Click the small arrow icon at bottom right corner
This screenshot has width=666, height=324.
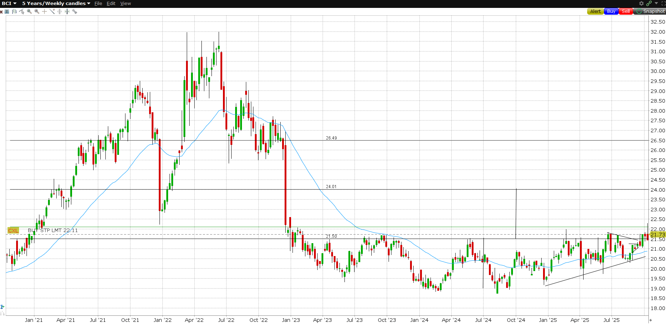click(651, 320)
